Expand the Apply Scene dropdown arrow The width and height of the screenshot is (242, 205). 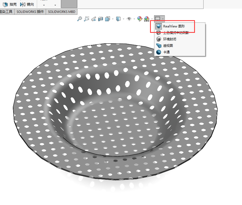tap(152, 19)
